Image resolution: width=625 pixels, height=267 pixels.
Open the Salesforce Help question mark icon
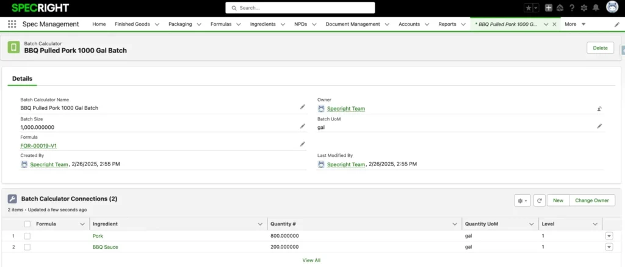click(x=572, y=8)
